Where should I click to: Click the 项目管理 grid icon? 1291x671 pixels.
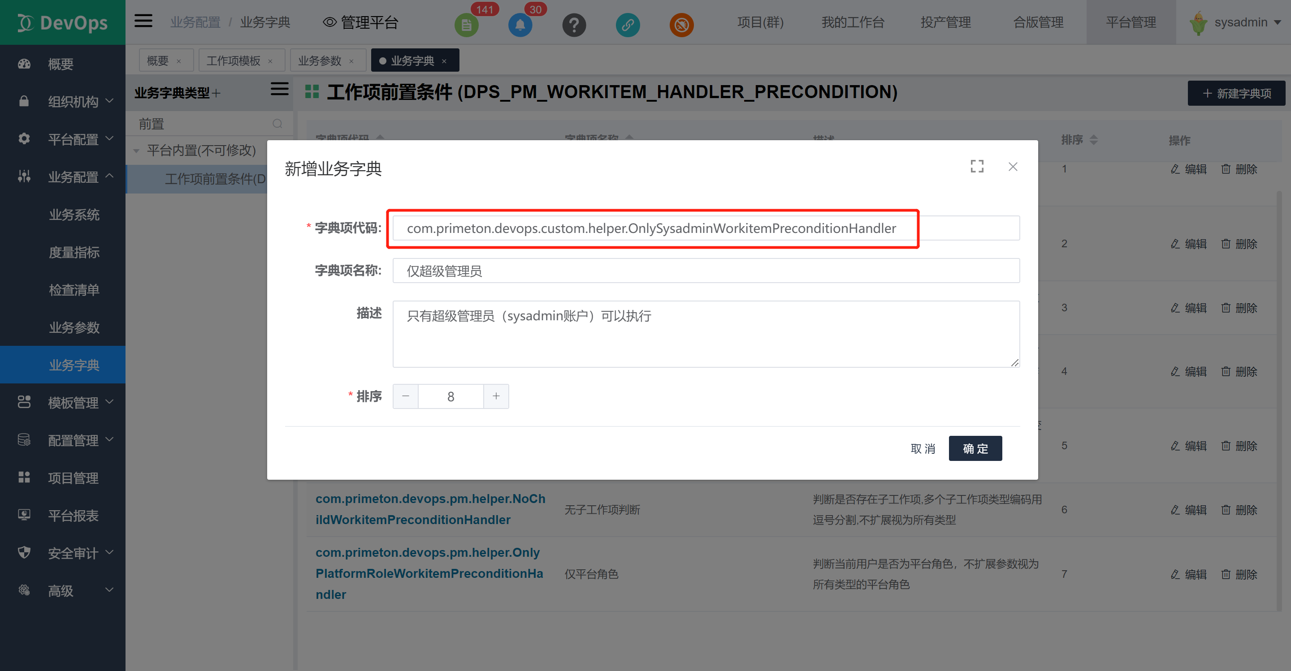(24, 477)
